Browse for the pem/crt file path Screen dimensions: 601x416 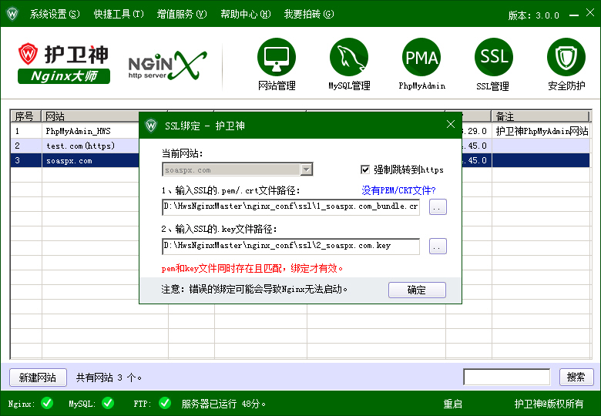[x=438, y=207]
